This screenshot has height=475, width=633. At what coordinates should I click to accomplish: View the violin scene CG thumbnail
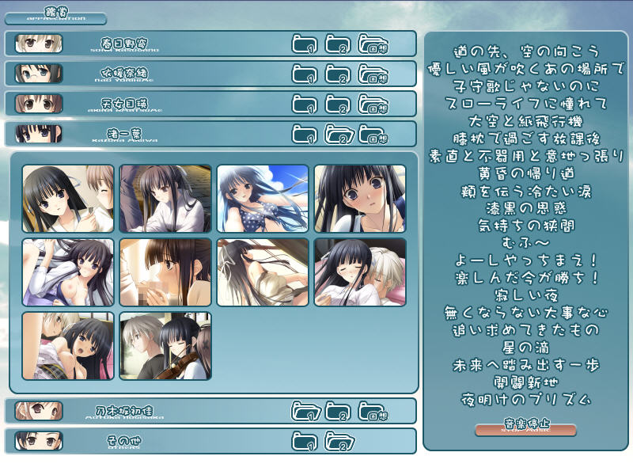[165, 345]
